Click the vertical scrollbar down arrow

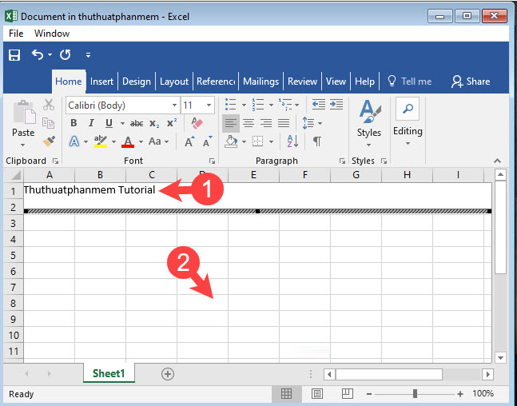tap(501, 357)
